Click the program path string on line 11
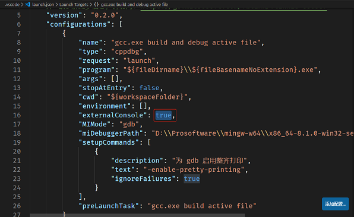354x217 pixels. pos(220,69)
